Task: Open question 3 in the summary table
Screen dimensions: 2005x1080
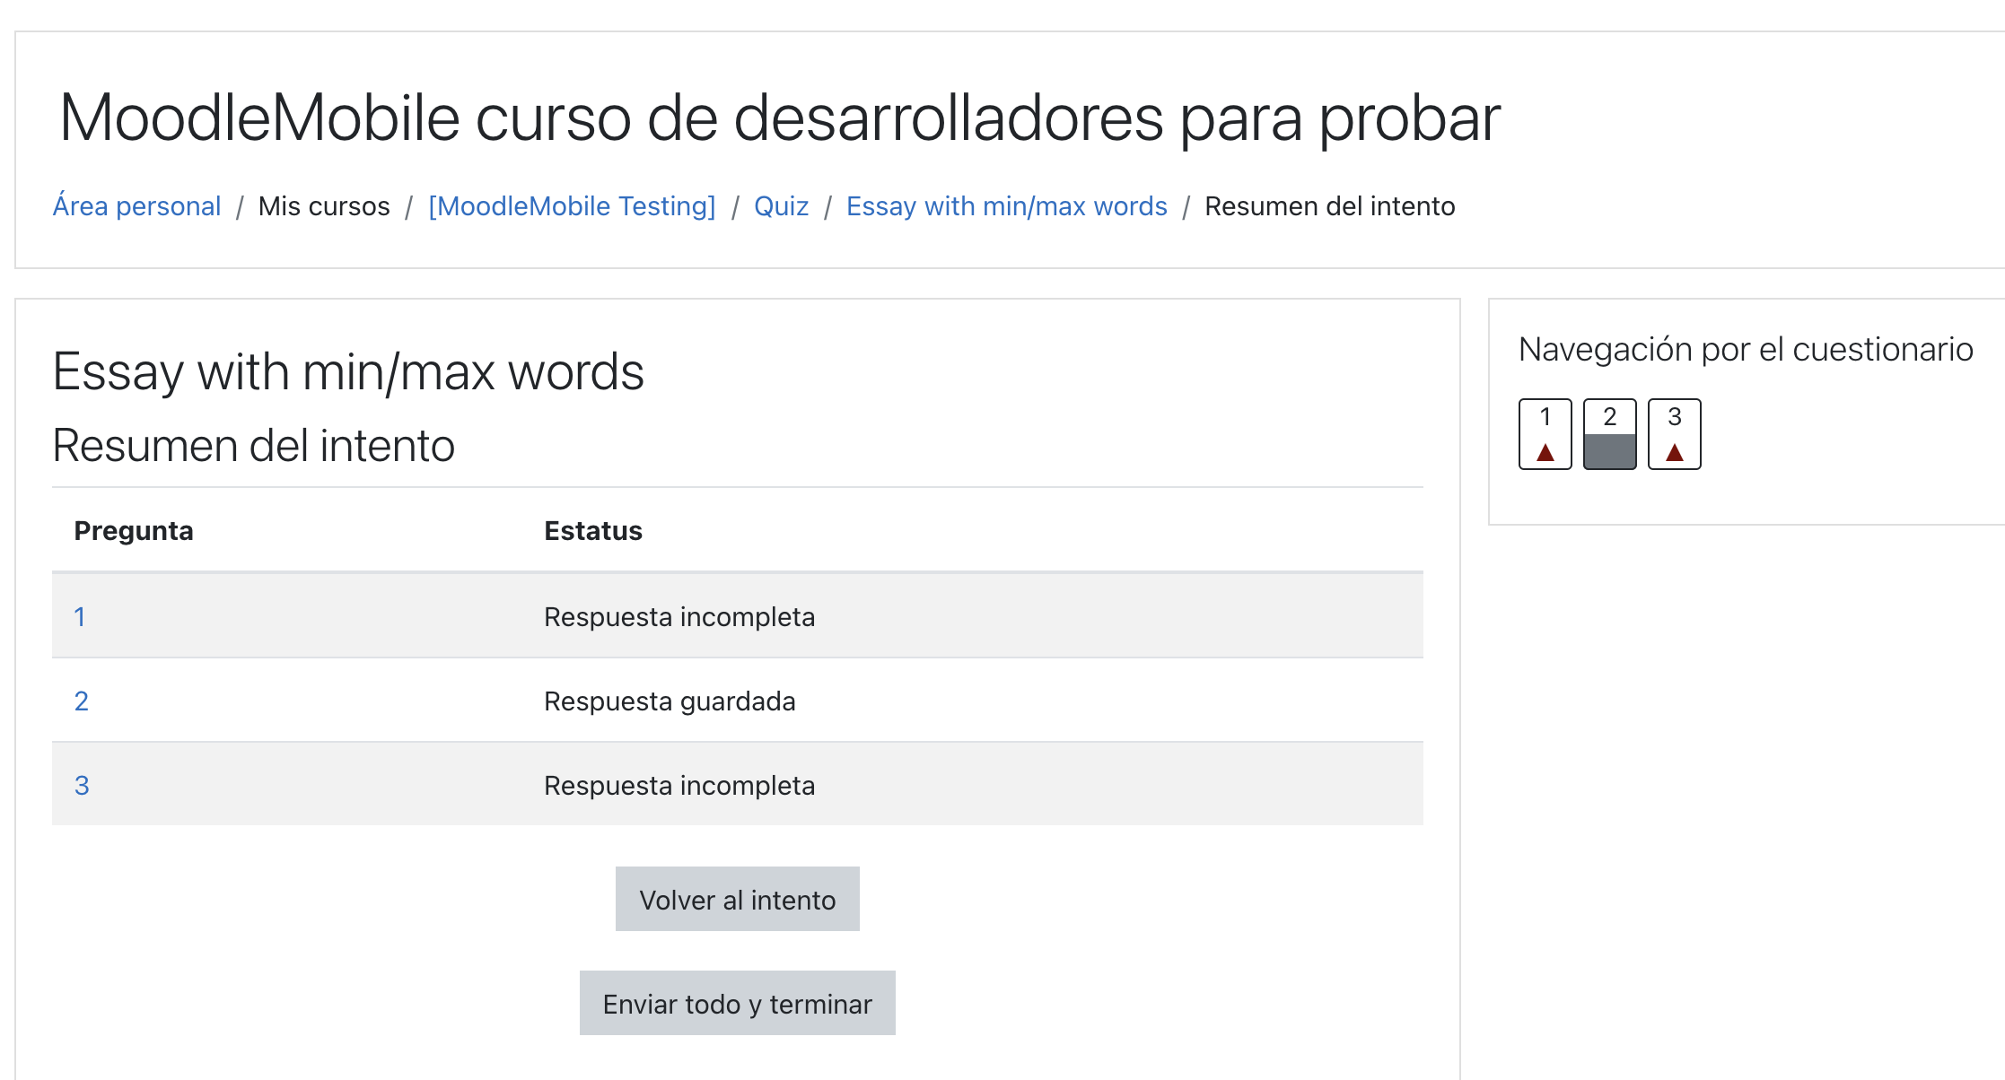Action: (x=82, y=786)
